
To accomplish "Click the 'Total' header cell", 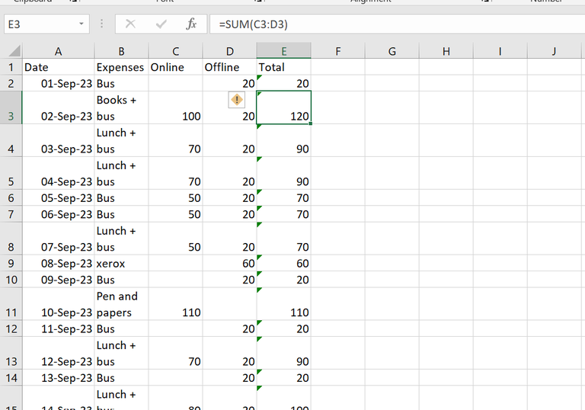I will click(x=283, y=67).
